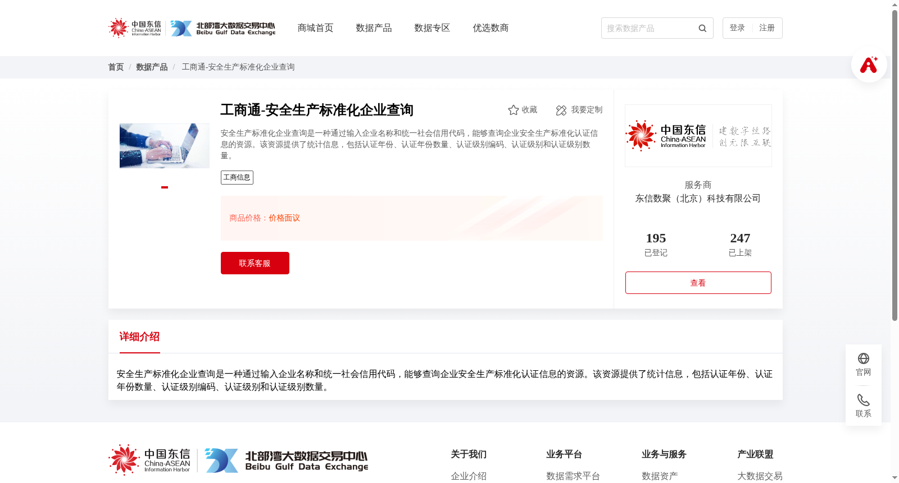Open the product thumbnail image
The image size is (899, 483).
(x=165, y=146)
